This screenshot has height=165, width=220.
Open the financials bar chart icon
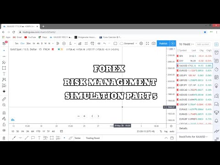(80, 44)
